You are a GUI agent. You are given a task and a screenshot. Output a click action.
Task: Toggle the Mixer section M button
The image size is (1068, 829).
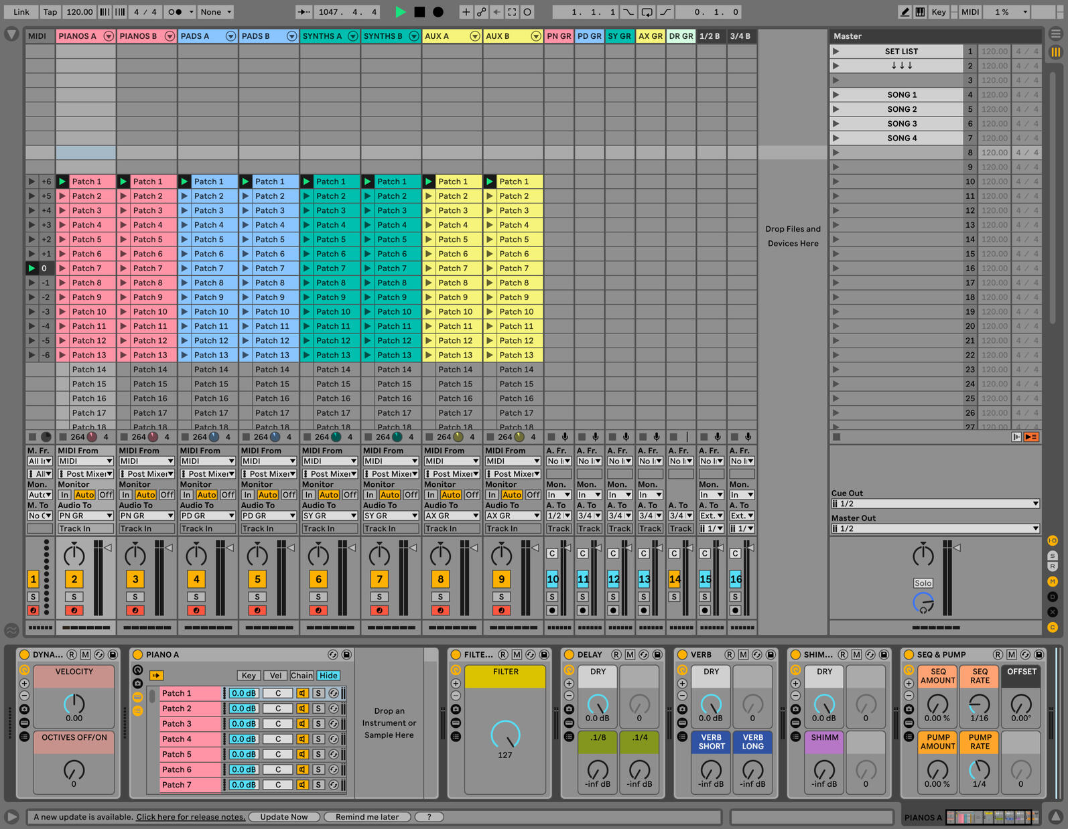click(x=1053, y=581)
